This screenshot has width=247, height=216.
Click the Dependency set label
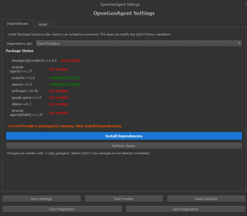[x=19, y=44]
